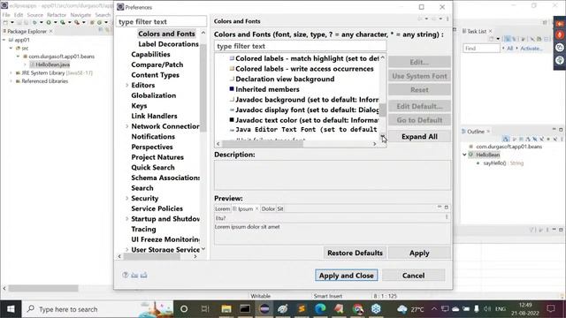Click Restore Defaults button
The image size is (566, 318).
(x=355, y=253)
